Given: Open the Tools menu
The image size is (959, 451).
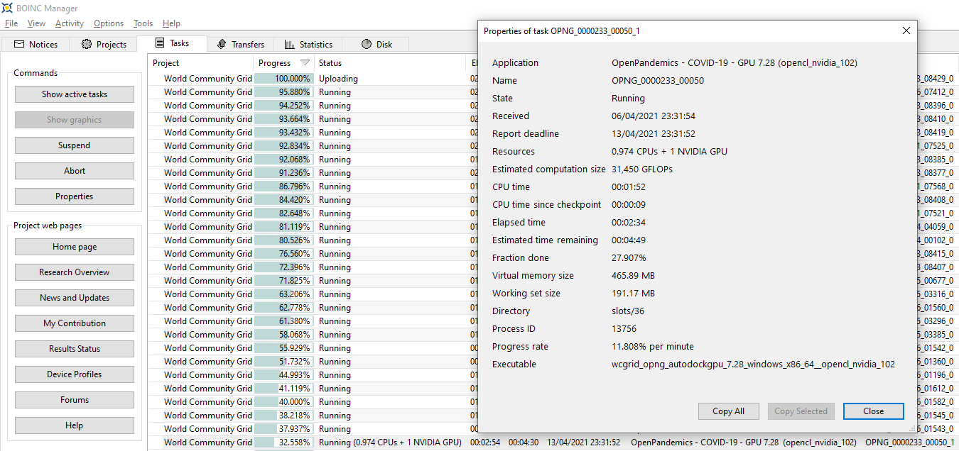Looking at the screenshot, I should 143,23.
